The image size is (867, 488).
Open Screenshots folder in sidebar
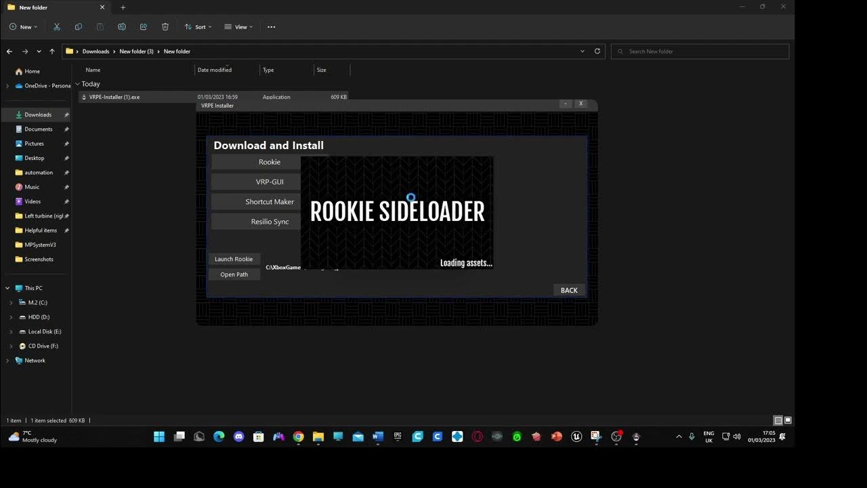[x=39, y=259]
